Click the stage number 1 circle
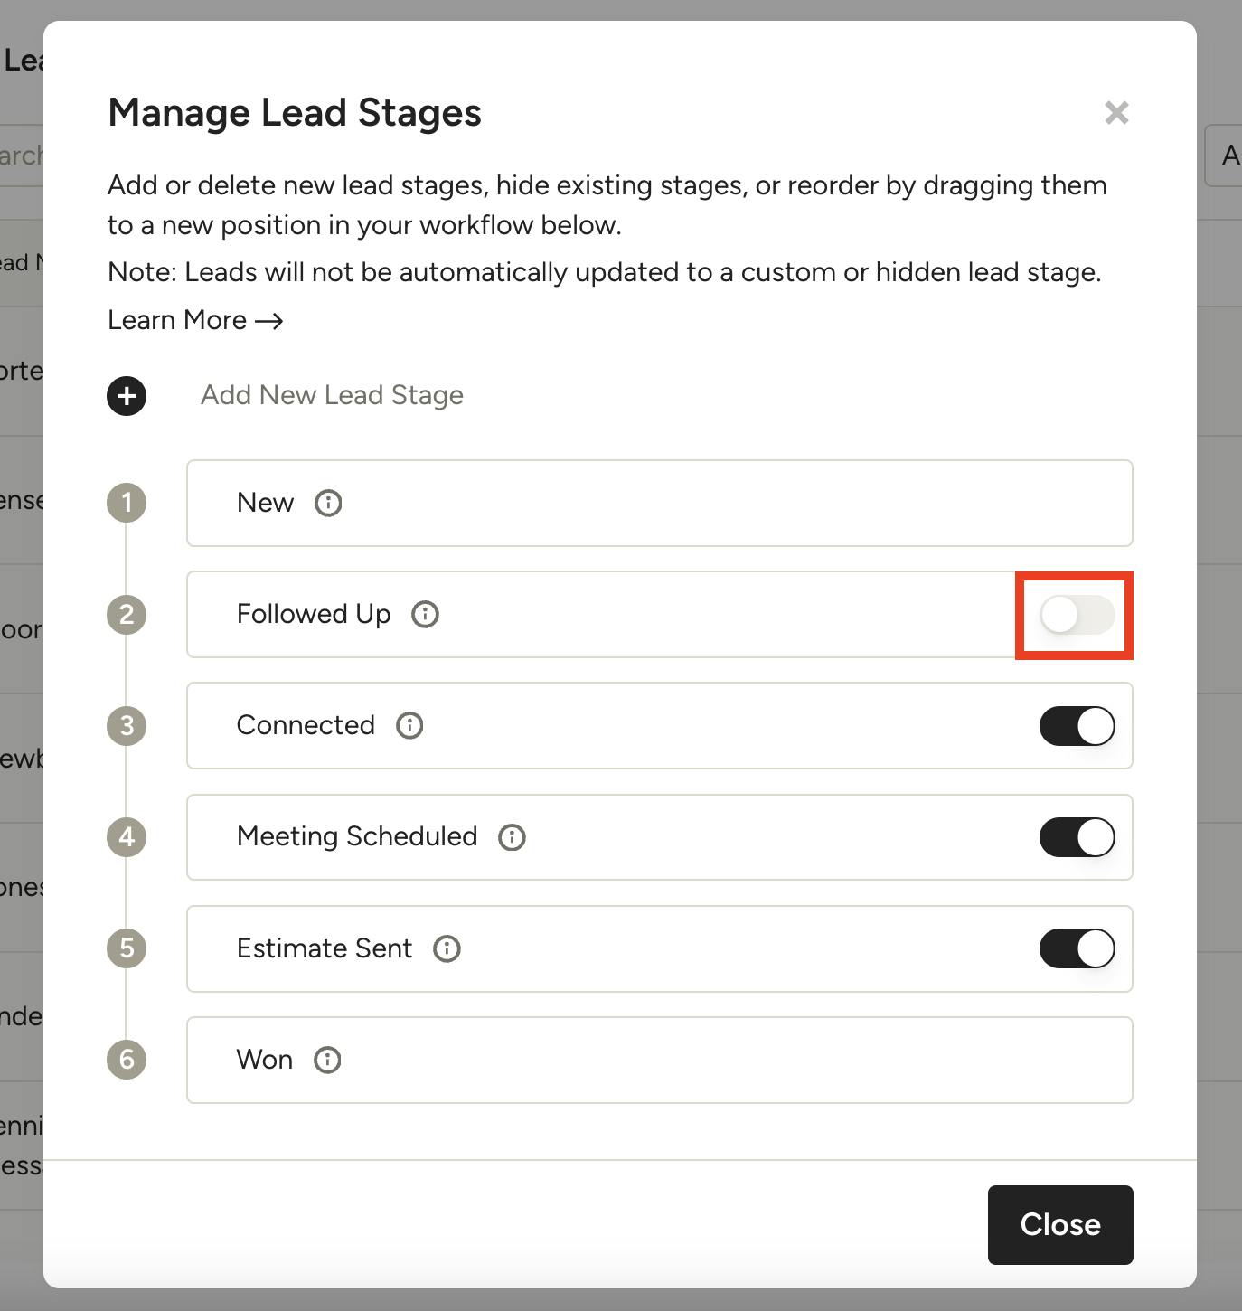 pos(126,504)
